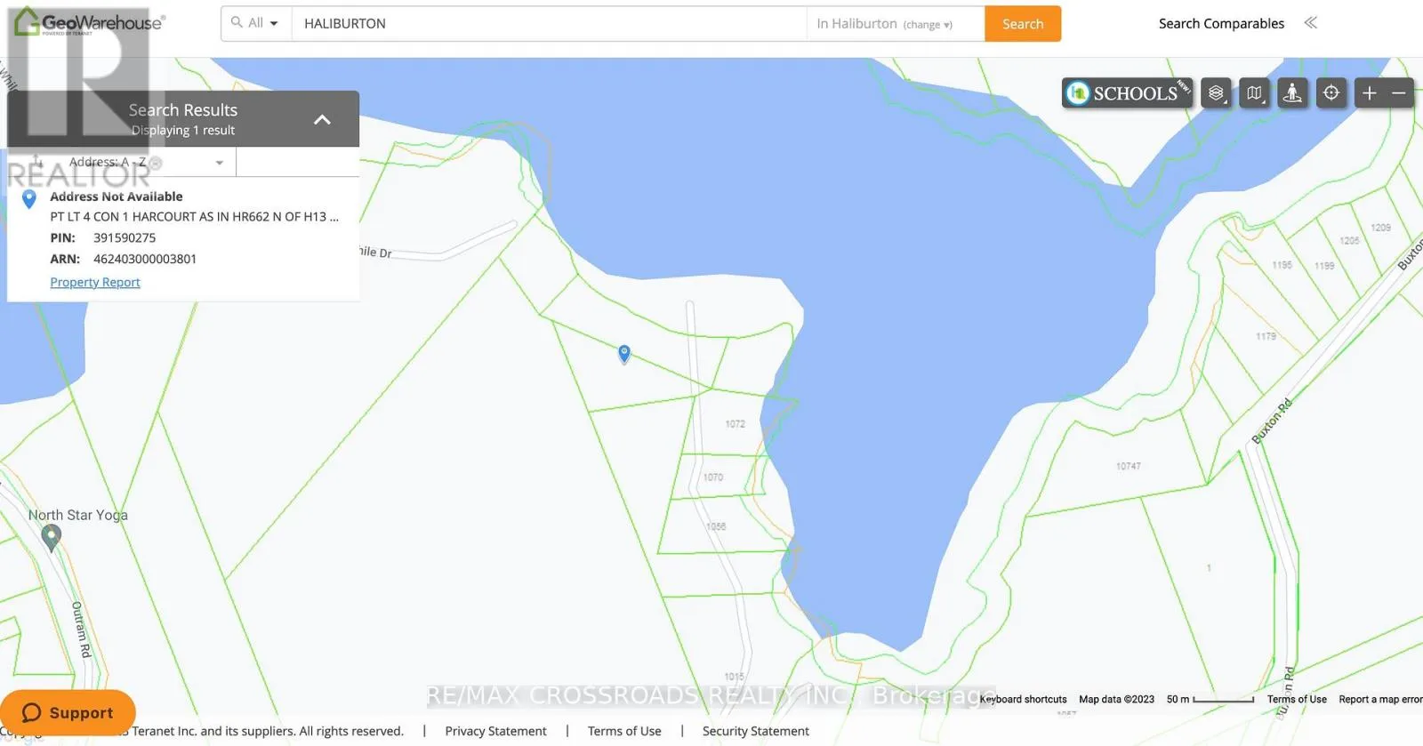Change the 'In Haliburton' search region
Viewport: 1423px width, 746px height.
(927, 25)
